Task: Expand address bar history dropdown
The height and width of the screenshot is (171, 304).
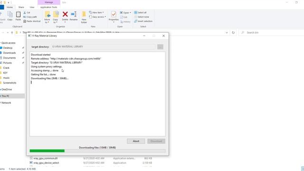Action: [227, 33]
